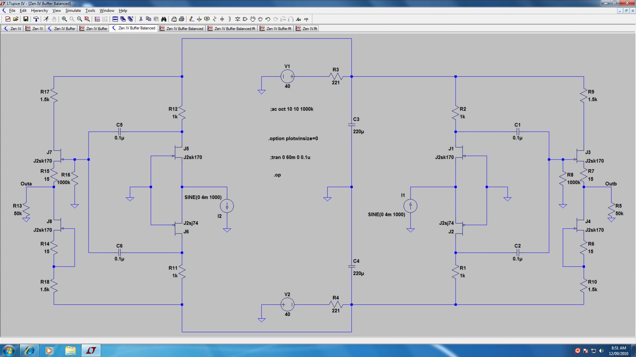
Task: Switch to the first Zen IV schematic tab
Action: tap(12, 28)
